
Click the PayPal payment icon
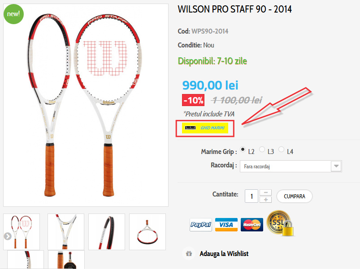click(201, 225)
